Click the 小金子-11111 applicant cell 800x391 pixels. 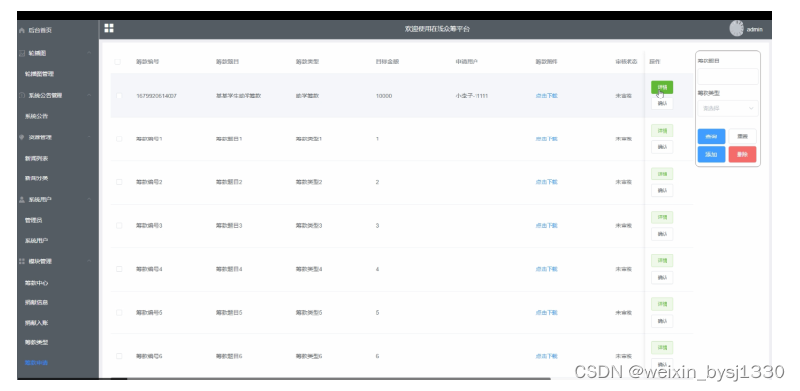[x=472, y=96]
